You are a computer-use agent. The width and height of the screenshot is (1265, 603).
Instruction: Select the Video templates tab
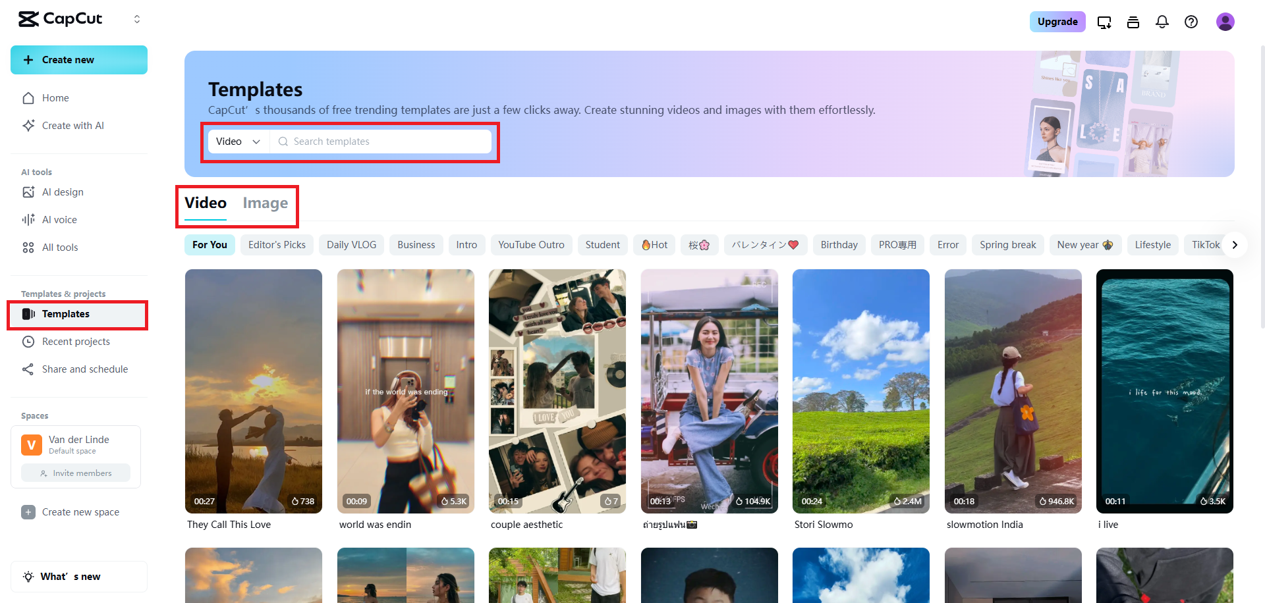pyautogui.click(x=205, y=203)
